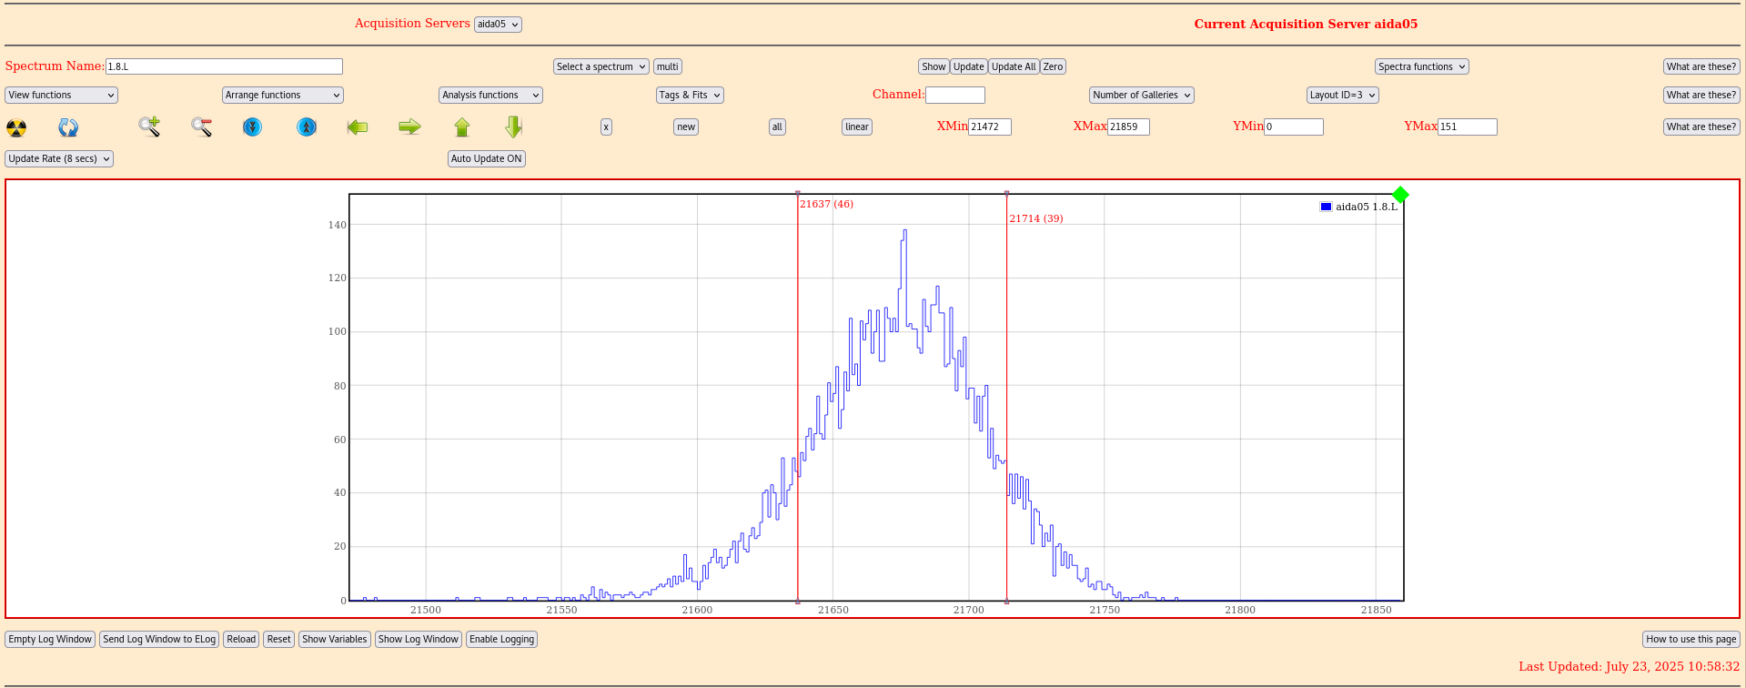Click the yellow radiation hazard icon

16,127
